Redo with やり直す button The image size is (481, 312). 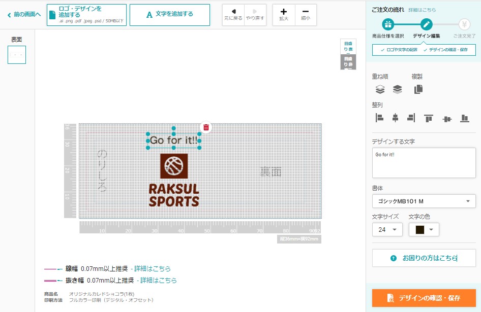point(255,15)
